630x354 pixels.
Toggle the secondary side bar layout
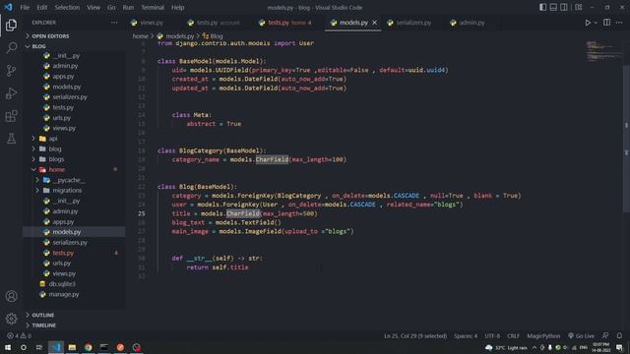[x=564, y=7]
